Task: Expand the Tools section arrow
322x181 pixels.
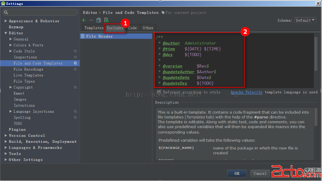Action: tap(6, 153)
